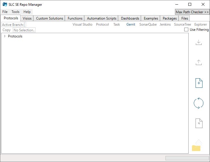Click the No Selection text field

click(24, 30)
